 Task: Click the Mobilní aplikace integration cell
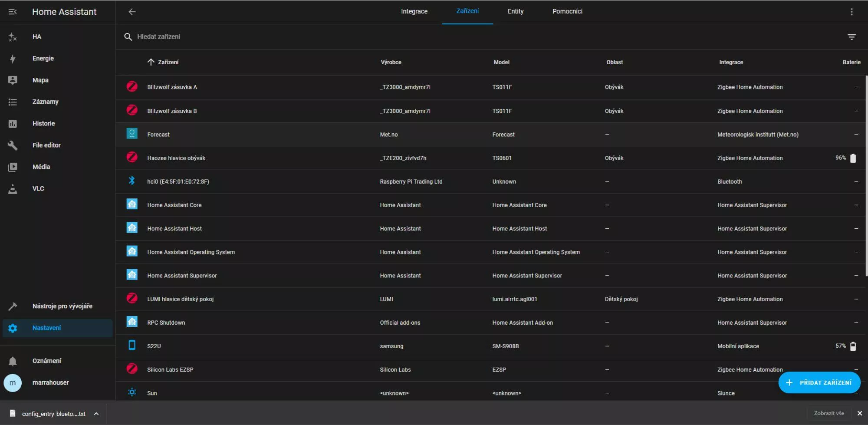coord(738,346)
